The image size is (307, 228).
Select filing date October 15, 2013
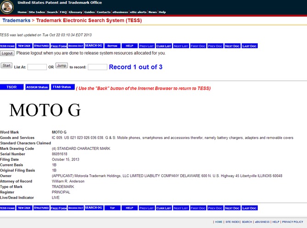click(x=65, y=160)
